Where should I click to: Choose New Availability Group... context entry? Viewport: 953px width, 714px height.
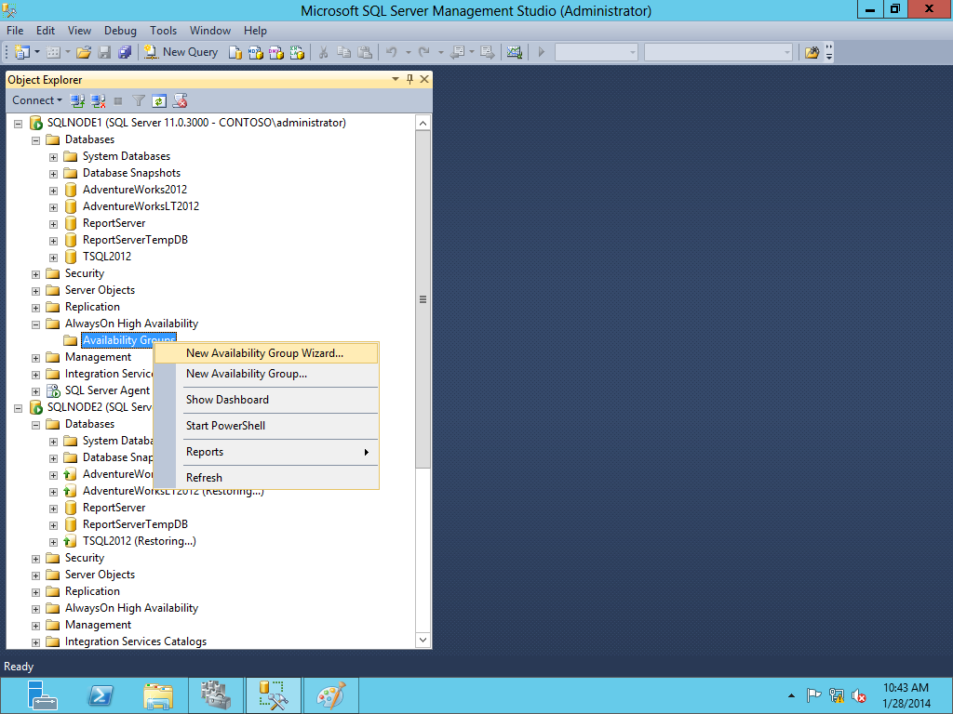(x=266, y=374)
